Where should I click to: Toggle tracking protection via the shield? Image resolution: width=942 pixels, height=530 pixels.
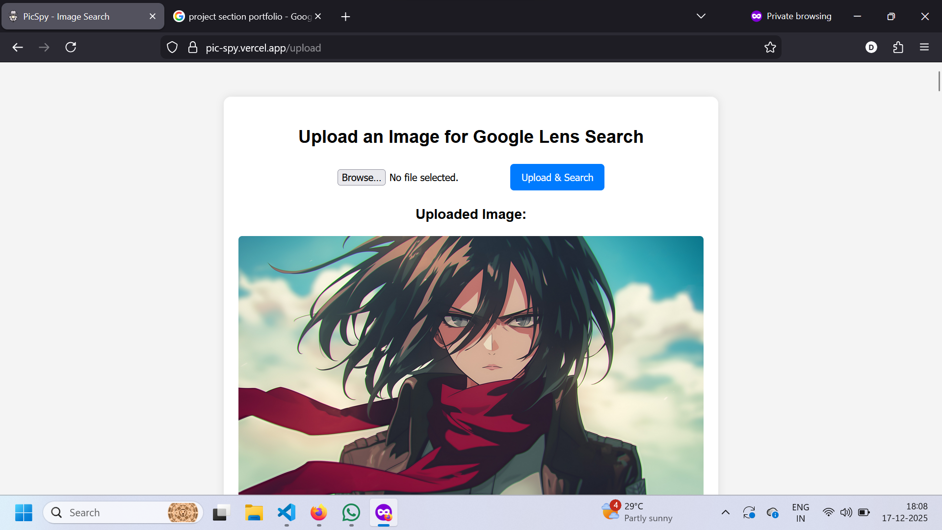point(172,47)
